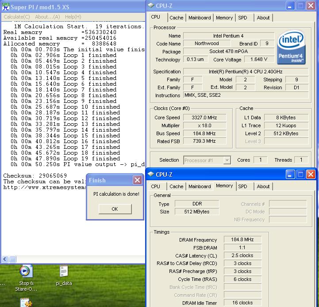The image size is (319, 307).
Task: Maximize the lower CPU-Z window
Action: (300, 174)
